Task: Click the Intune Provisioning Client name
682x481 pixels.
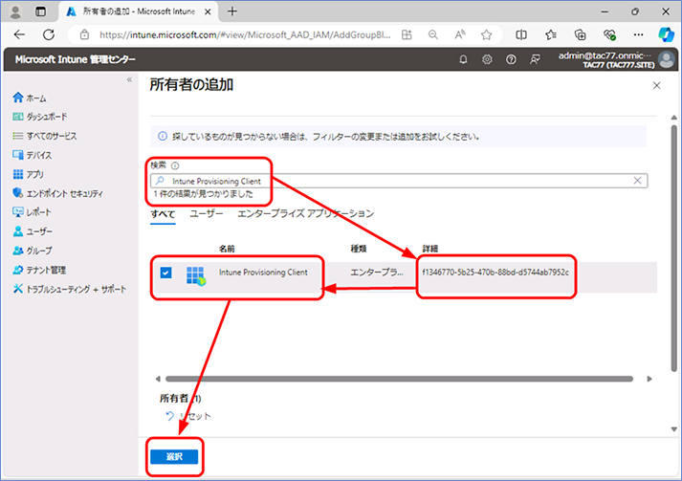Action: pos(263,273)
